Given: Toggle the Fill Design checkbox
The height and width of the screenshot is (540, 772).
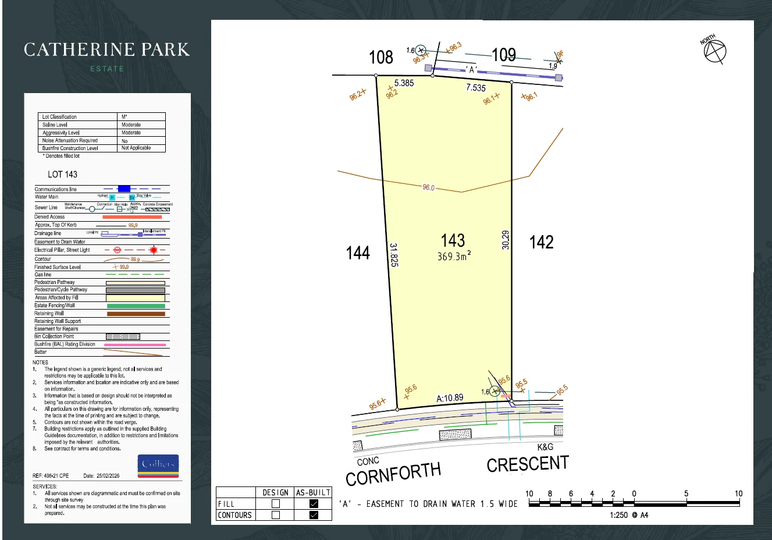Looking at the screenshot, I should [276, 504].
